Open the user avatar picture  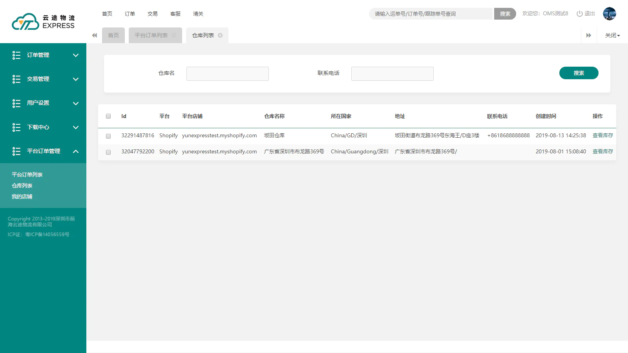pyautogui.click(x=609, y=14)
